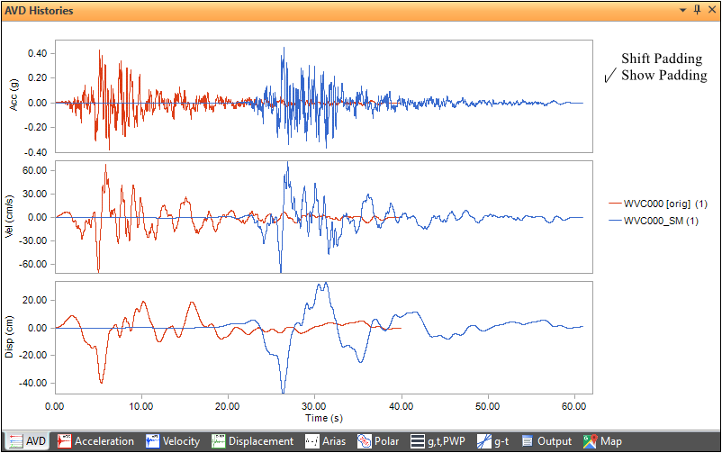Enable the Shift Padding option
722x453 pixels.
point(661,59)
